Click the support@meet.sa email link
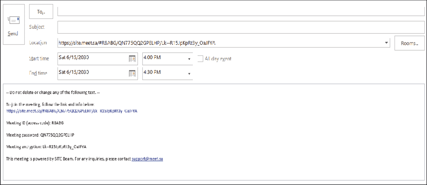 pyautogui.click(x=147, y=159)
